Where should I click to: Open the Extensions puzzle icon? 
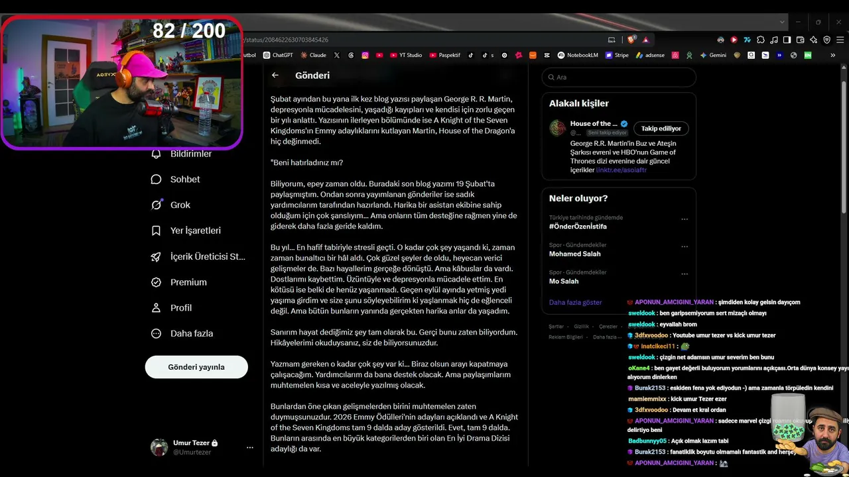point(761,40)
